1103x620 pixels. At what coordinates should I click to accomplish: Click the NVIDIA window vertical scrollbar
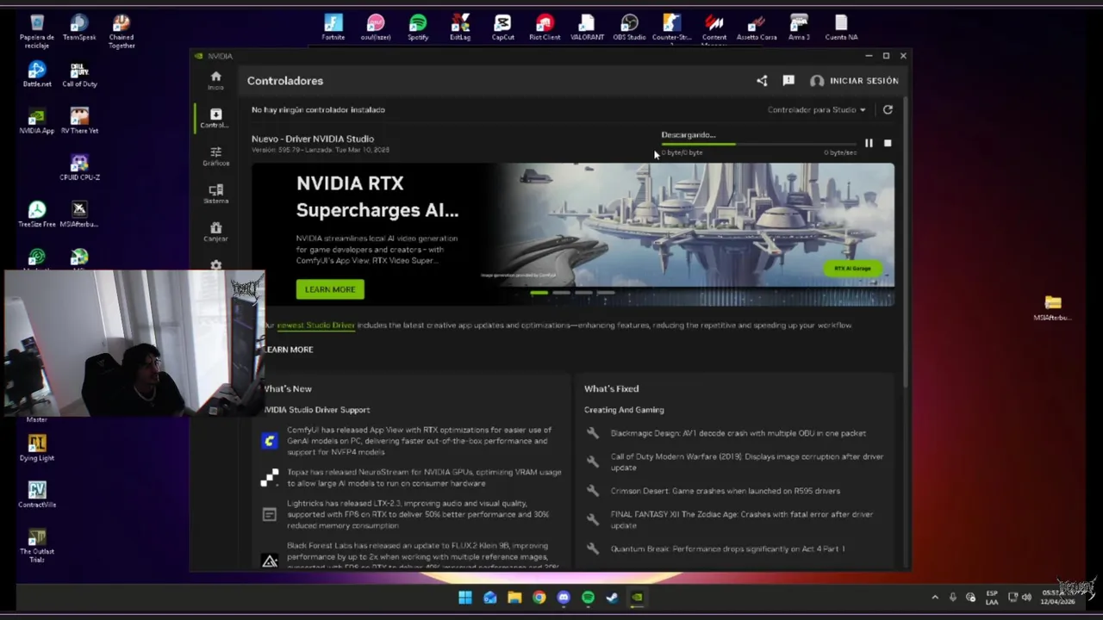coord(905,241)
